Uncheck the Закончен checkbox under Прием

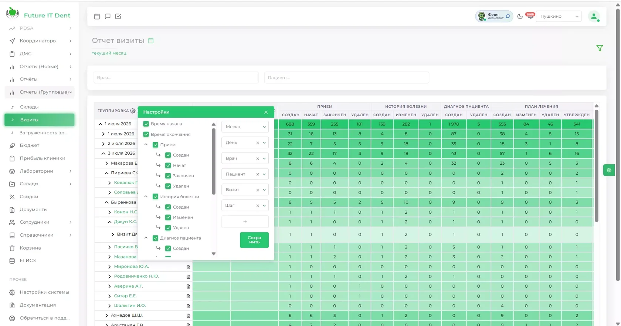(168, 176)
